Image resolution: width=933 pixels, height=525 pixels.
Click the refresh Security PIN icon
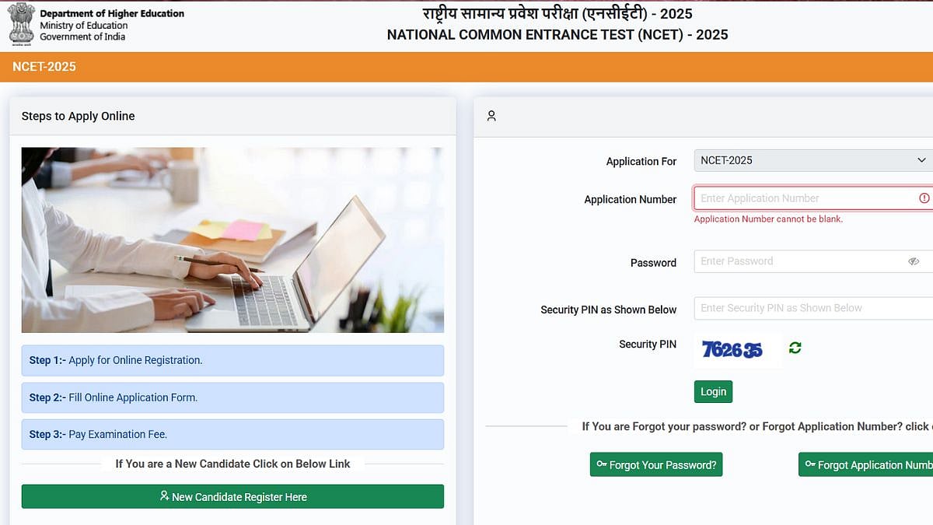[795, 348]
